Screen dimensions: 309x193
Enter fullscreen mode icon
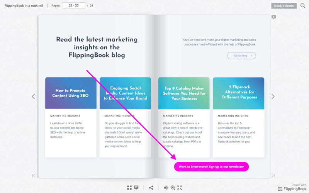[180, 188]
